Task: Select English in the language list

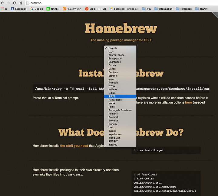Action: point(120,48)
